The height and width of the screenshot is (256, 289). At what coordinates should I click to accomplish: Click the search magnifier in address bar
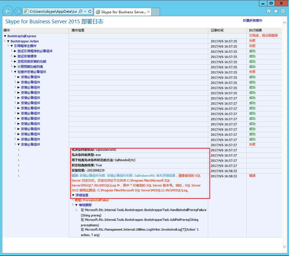pos(81,12)
